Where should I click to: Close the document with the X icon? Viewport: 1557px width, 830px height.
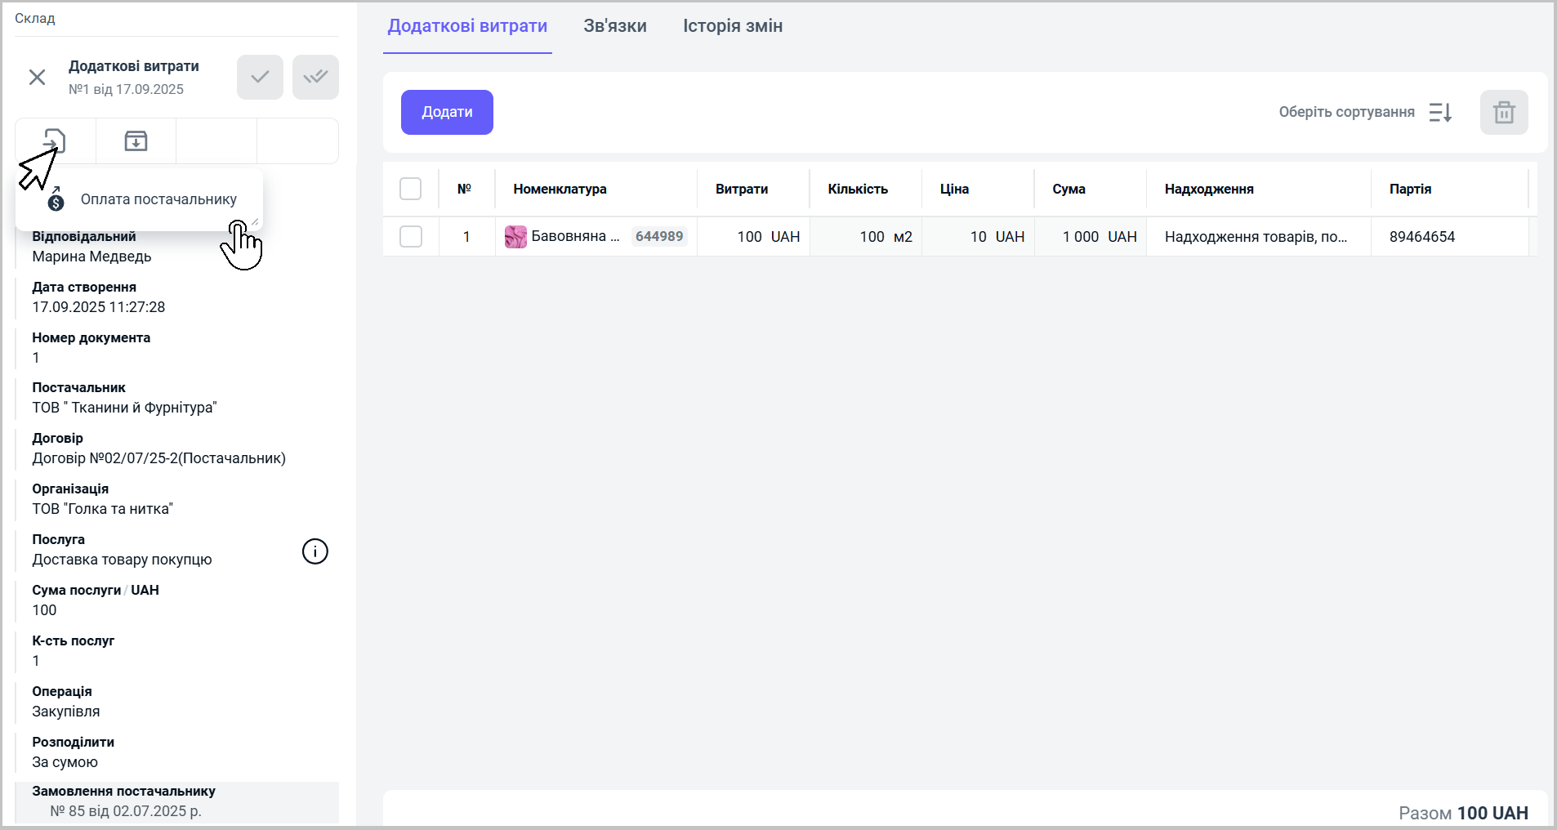pyautogui.click(x=37, y=78)
